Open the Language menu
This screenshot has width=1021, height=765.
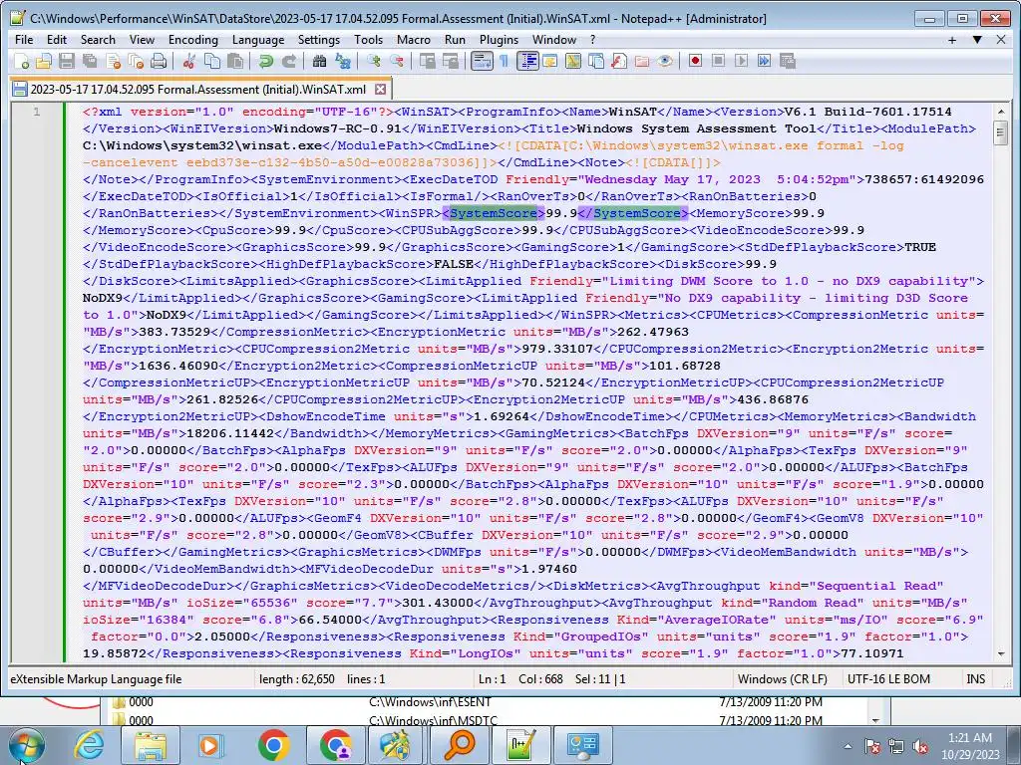click(x=258, y=40)
